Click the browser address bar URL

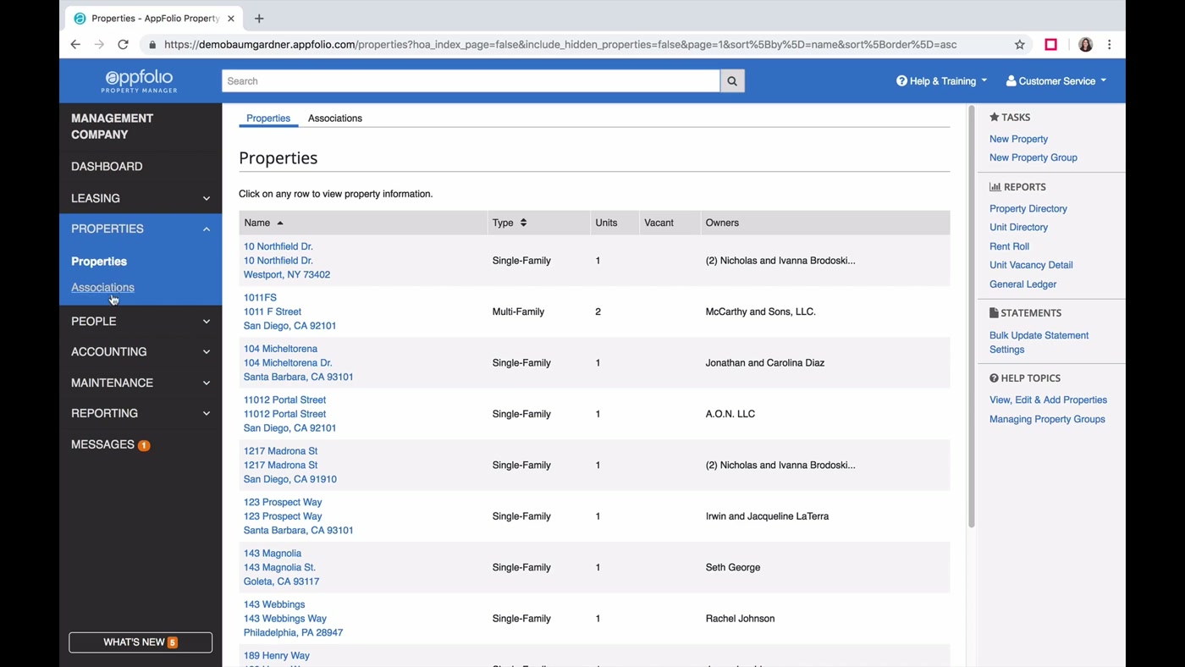coord(560,45)
